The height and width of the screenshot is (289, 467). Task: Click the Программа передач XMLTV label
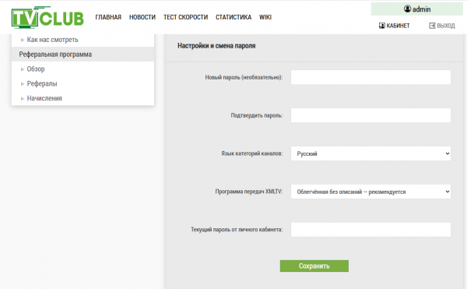coord(249,192)
